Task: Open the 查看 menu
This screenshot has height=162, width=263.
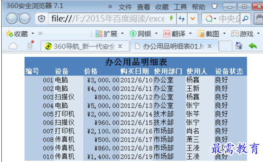Action: point(143,7)
